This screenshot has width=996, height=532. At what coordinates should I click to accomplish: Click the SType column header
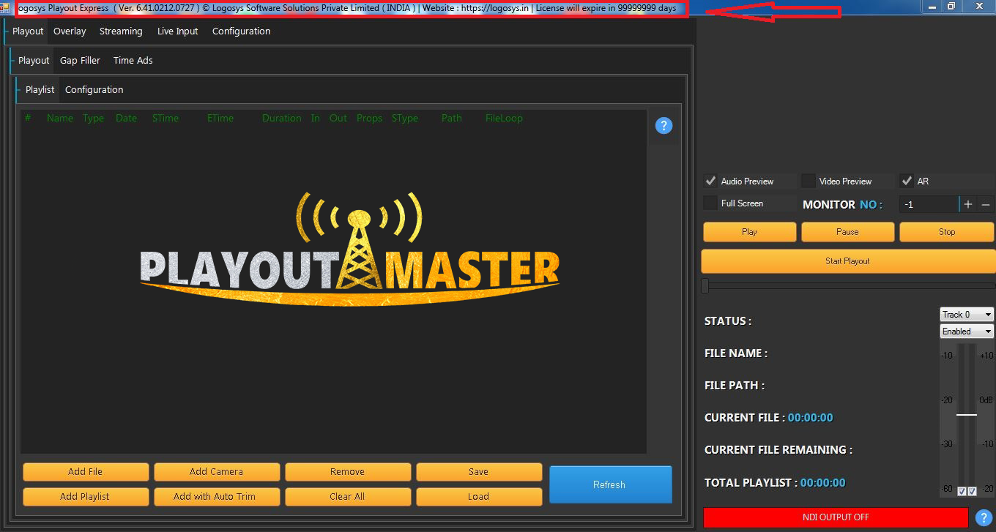tap(405, 119)
